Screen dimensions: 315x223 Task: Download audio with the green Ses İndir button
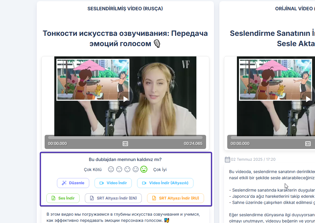tap(63, 198)
